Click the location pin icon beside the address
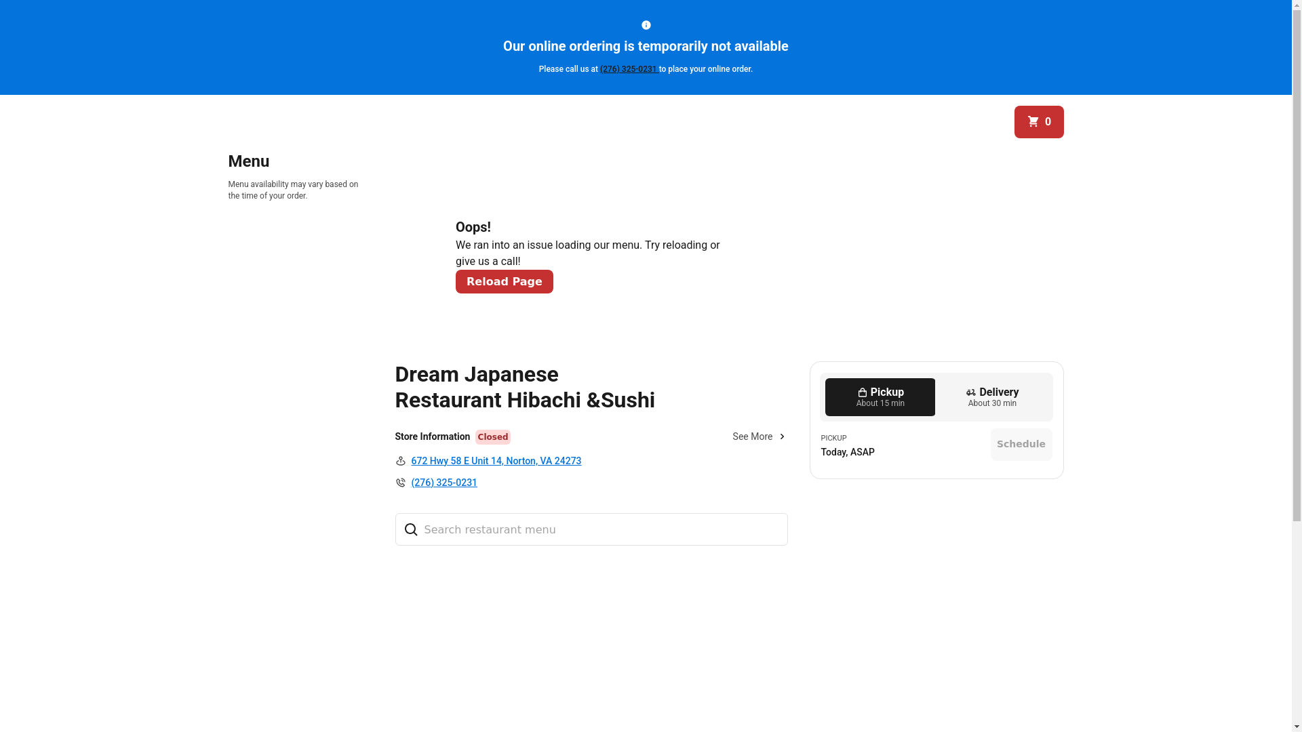The image size is (1302, 732). pyautogui.click(x=400, y=461)
